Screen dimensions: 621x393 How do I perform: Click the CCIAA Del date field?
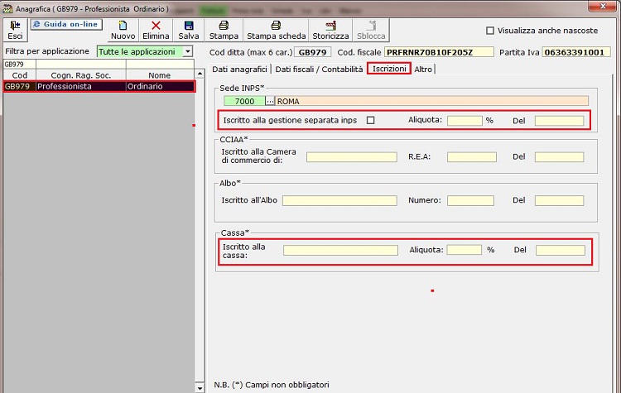click(x=559, y=156)
